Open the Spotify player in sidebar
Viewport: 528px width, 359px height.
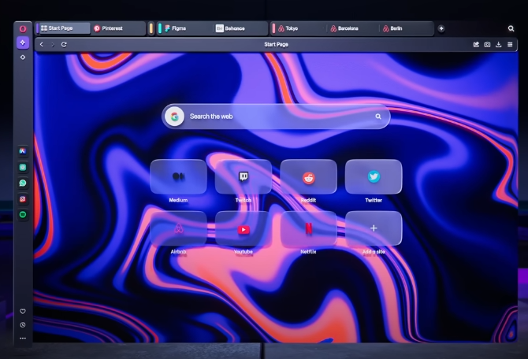pos(23,215)
